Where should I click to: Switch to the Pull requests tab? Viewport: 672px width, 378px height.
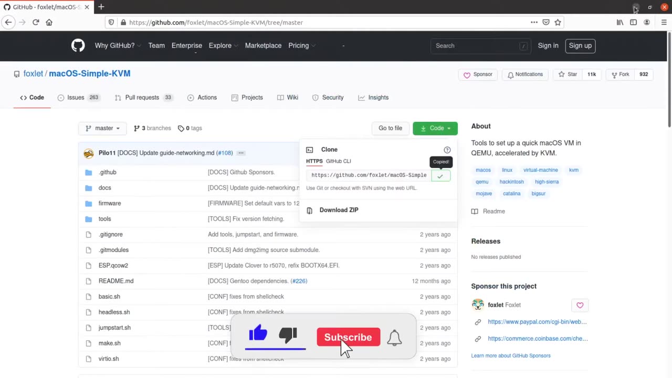click(x=143, y=98)
